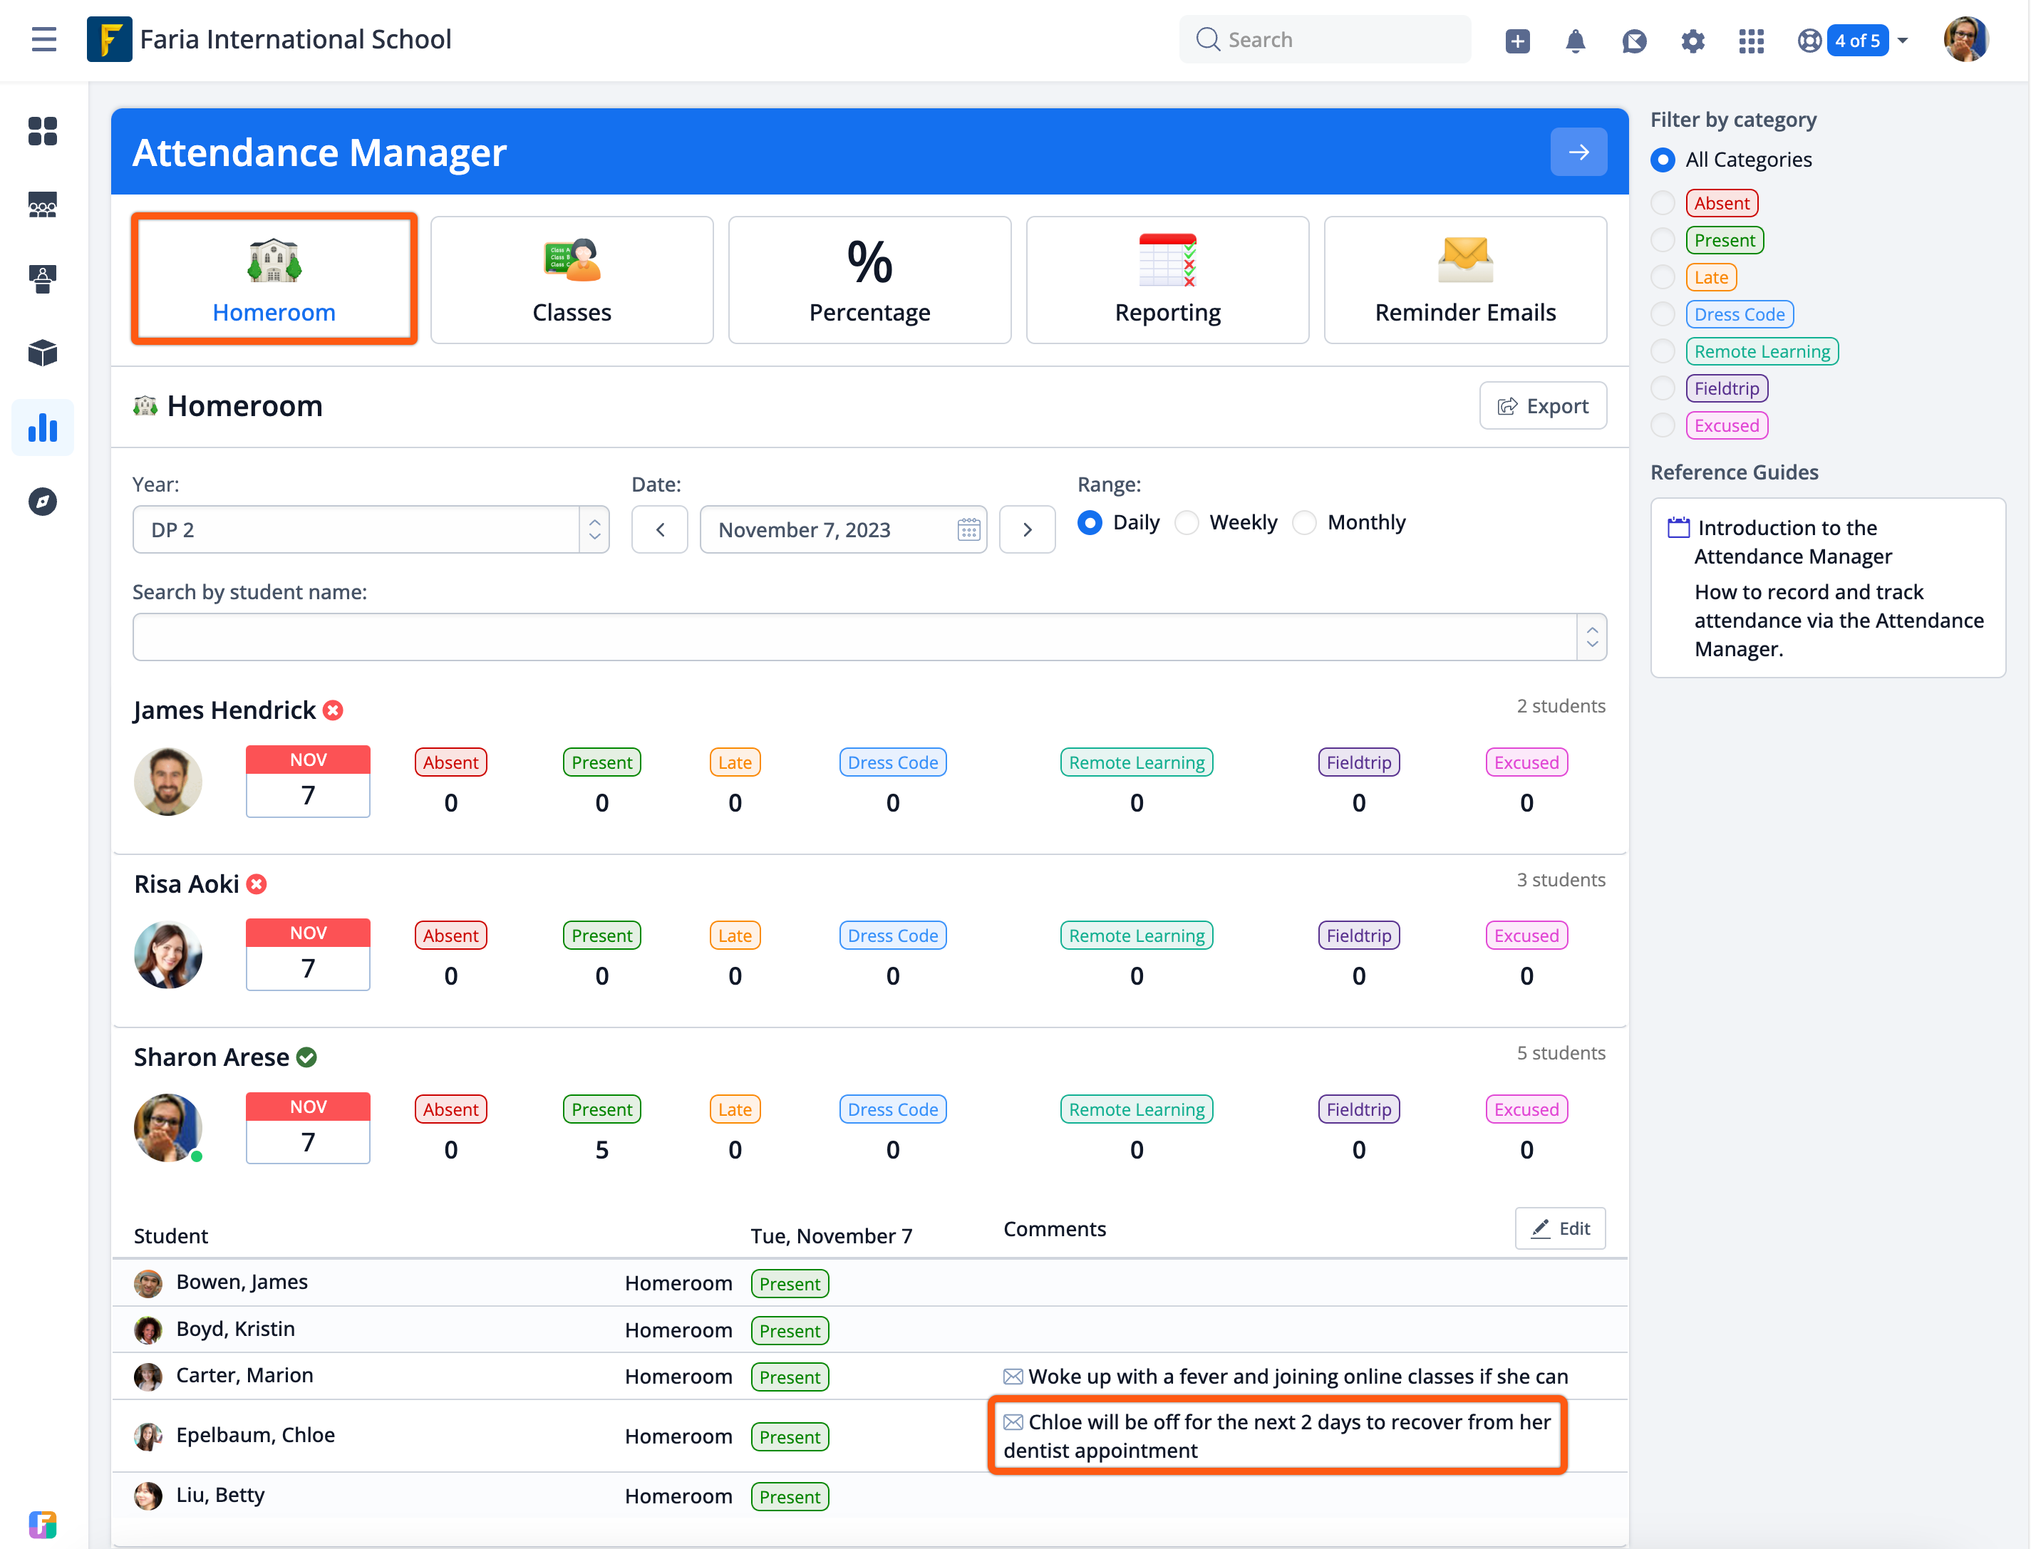
Task: Click the Export button
Action: coord(1542,405)
